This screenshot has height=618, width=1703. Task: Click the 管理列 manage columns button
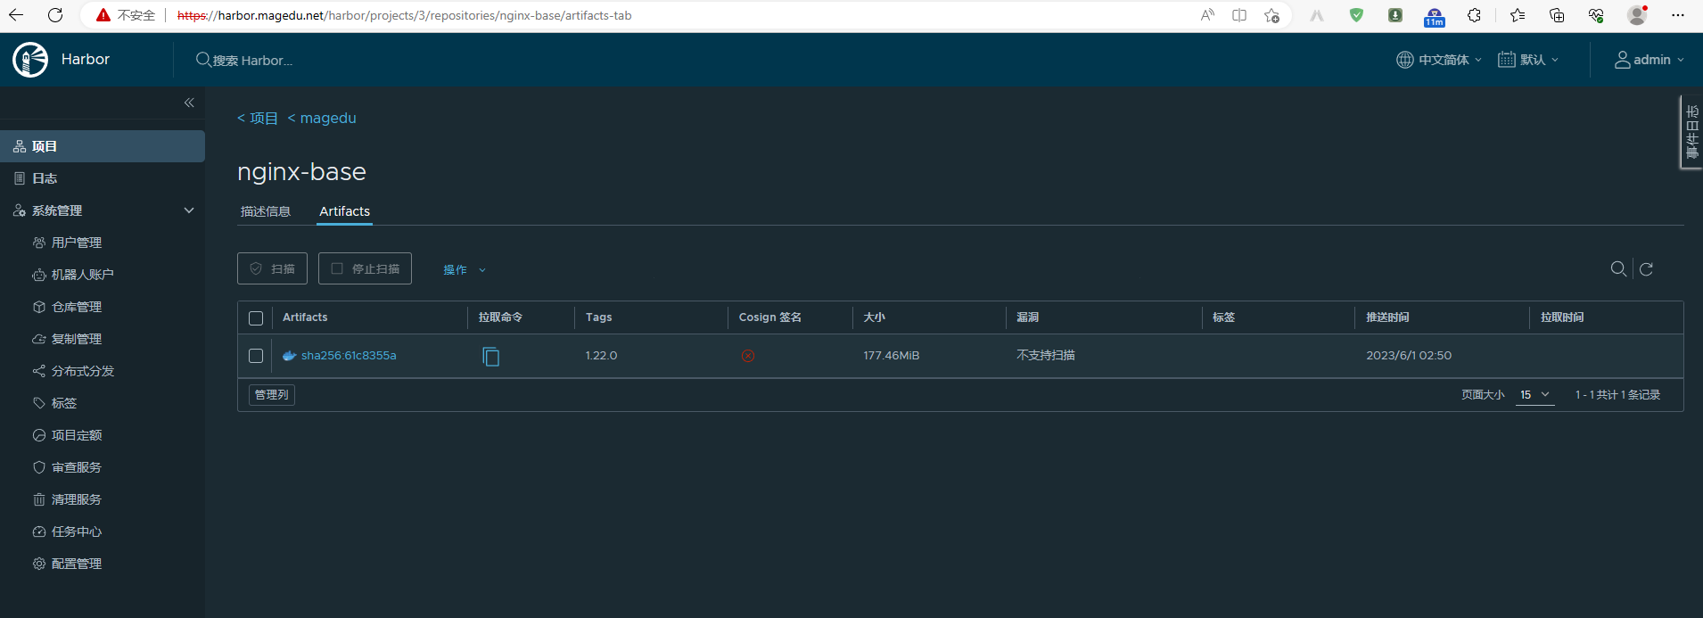[272, 395]
